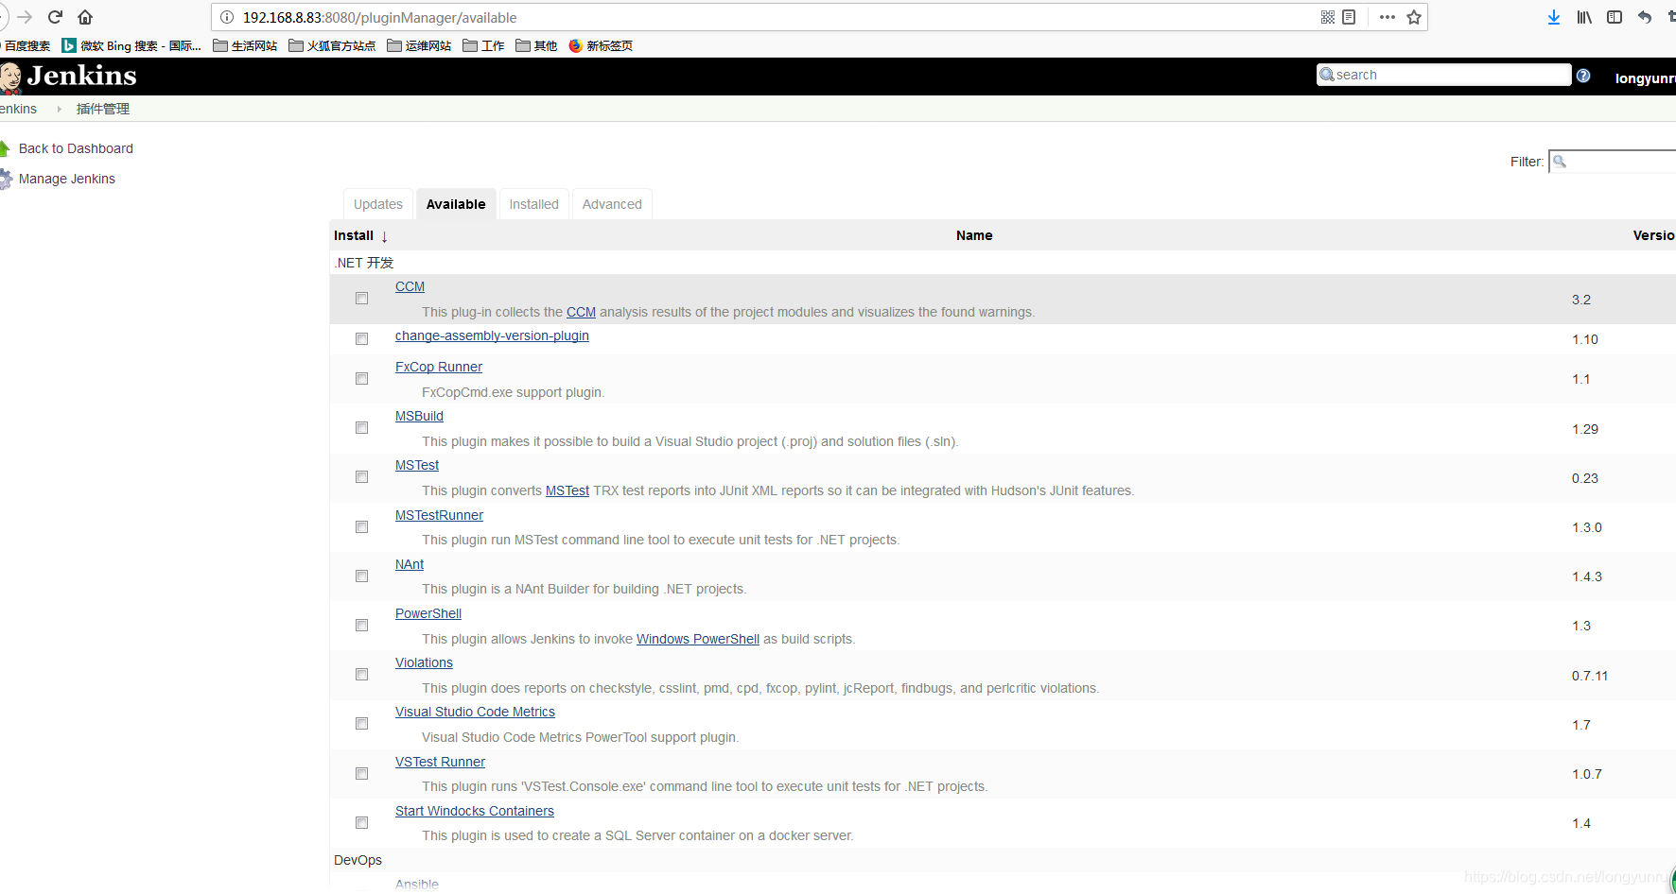1676x894 pixels.
Task: Open the Manage Jenkins link
Action: 67,179
